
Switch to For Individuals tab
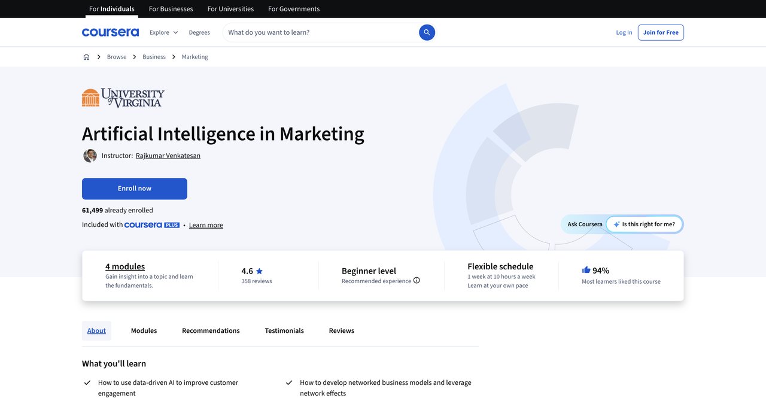pyautogui.click(x=112, y=9)
